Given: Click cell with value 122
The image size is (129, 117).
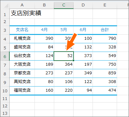Looking at the screenshot, I should [83, 82].
